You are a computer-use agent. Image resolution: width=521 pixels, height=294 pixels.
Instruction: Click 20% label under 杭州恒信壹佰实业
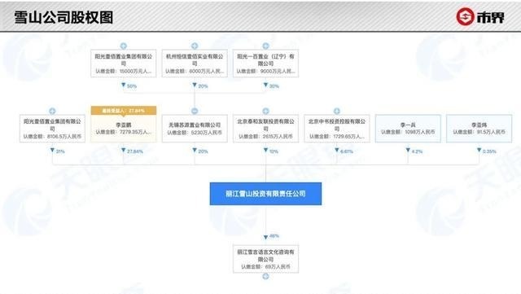coord(203,86)
